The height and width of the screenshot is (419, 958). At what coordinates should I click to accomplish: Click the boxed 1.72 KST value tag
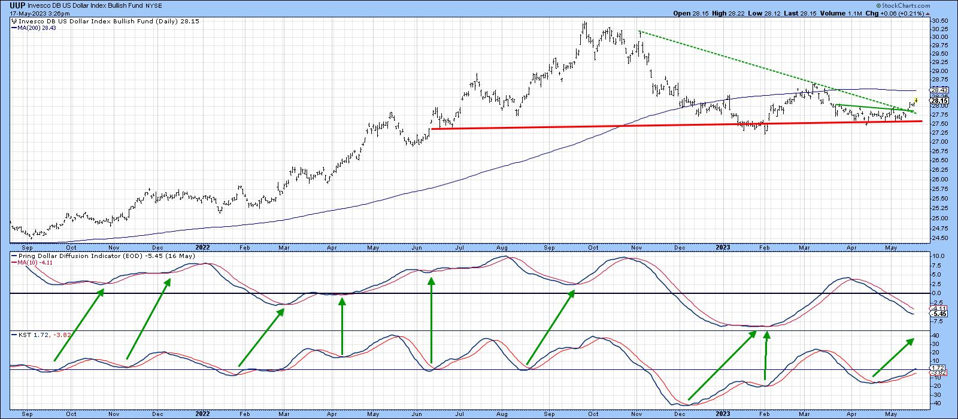point(937,368)
